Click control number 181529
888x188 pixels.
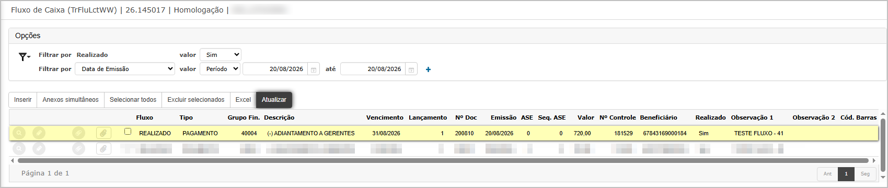point(623,133)
